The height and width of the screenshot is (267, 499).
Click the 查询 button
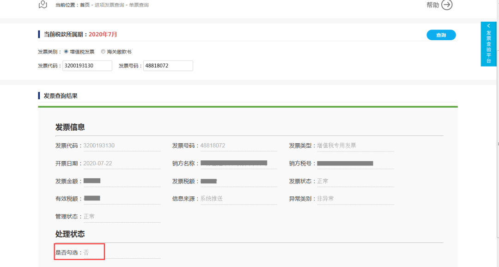[441, 35]
